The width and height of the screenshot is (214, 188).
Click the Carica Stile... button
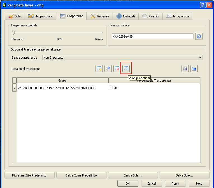[x=133, y=175]
